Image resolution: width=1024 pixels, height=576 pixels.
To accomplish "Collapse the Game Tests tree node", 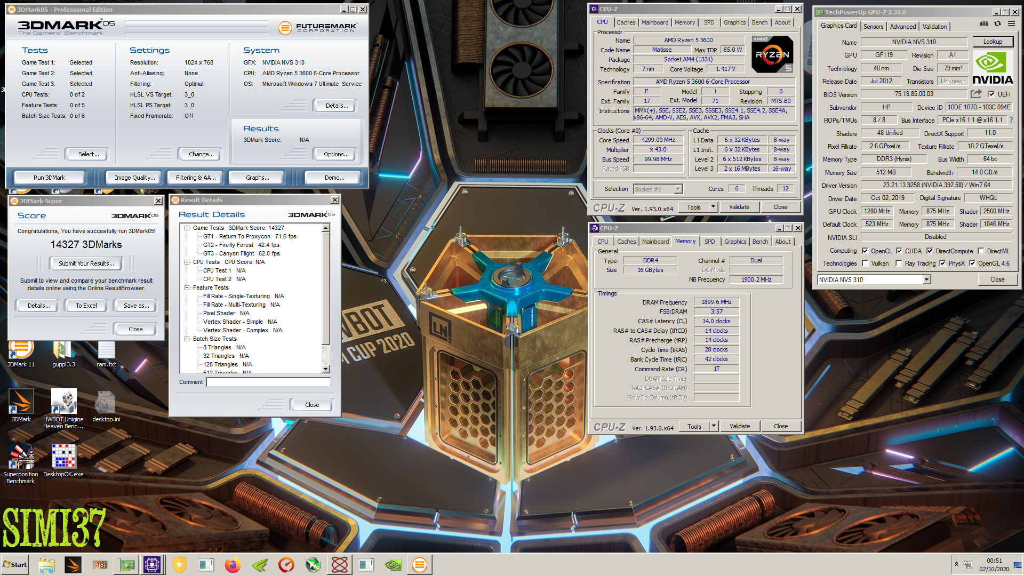I will (187, 228).
